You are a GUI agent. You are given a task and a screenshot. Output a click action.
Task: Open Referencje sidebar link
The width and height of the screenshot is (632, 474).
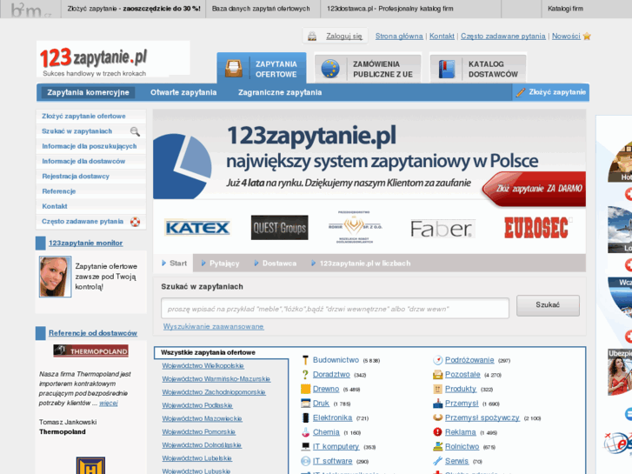tap(59, 191)
